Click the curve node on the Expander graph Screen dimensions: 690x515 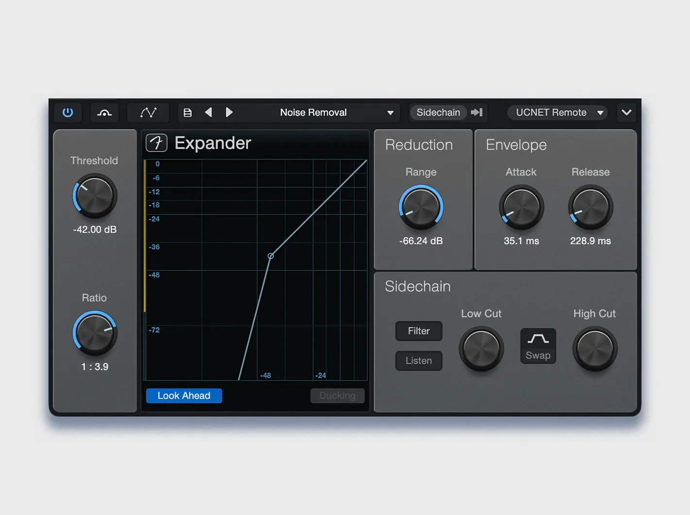tap(270, 256)
